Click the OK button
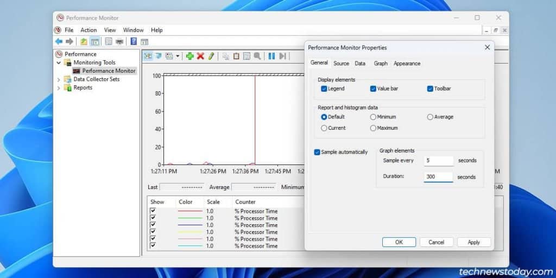Screen dimensions: 556x278 [399, 242]
